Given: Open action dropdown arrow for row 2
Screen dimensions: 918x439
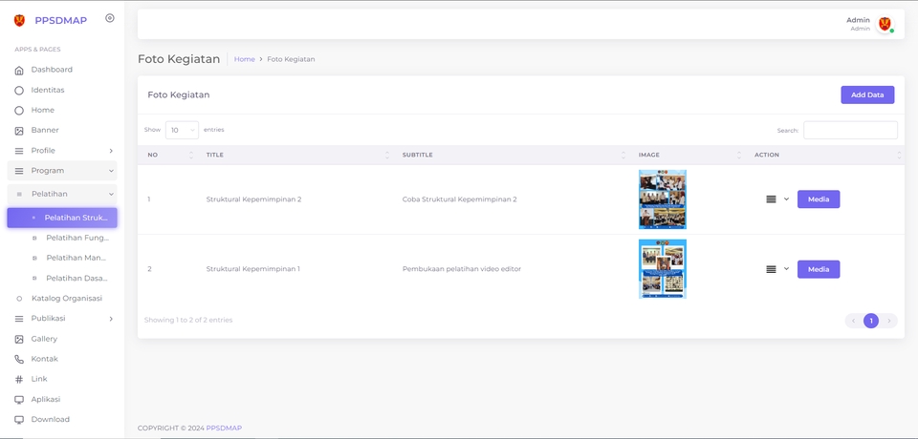Looking at the screenshot, I should (x=786, y=269).
